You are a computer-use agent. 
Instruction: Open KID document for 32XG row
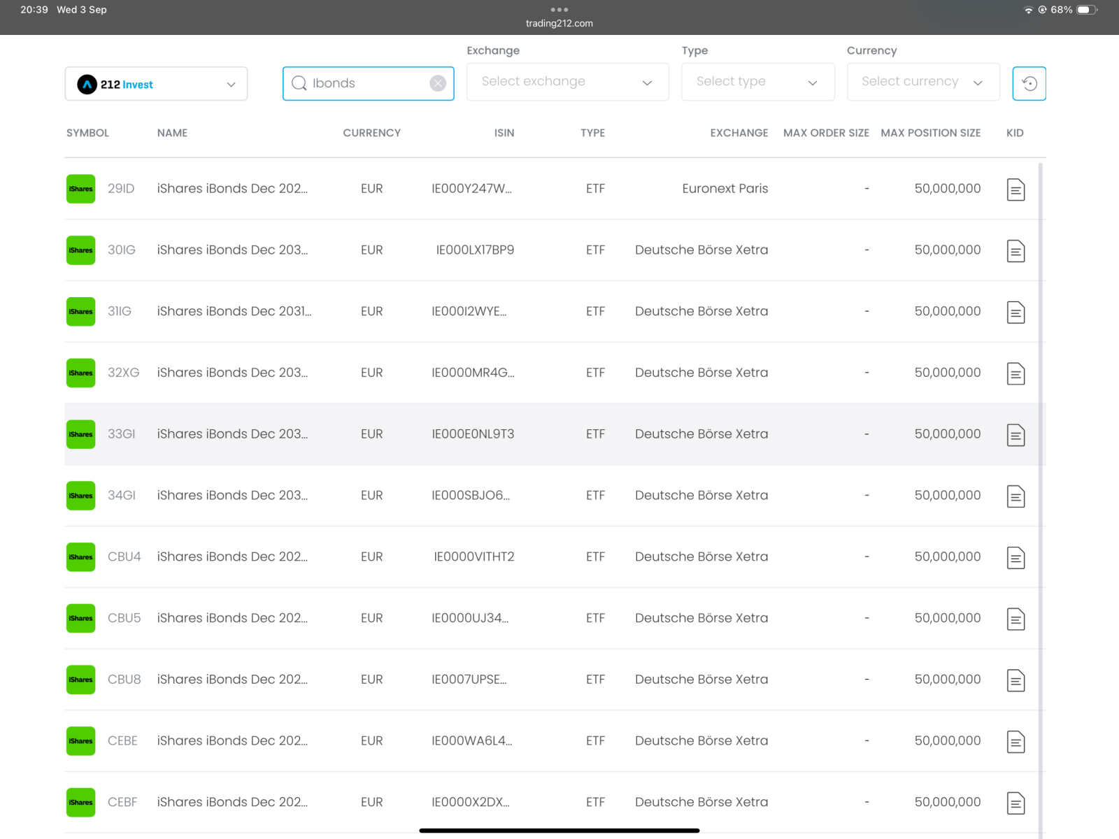(x=1015, y=374)
